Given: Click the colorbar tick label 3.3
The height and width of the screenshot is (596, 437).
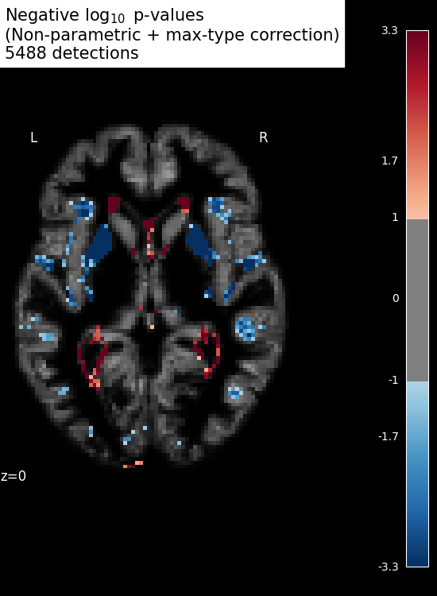Looking at the screenshot, I should 389,30.
